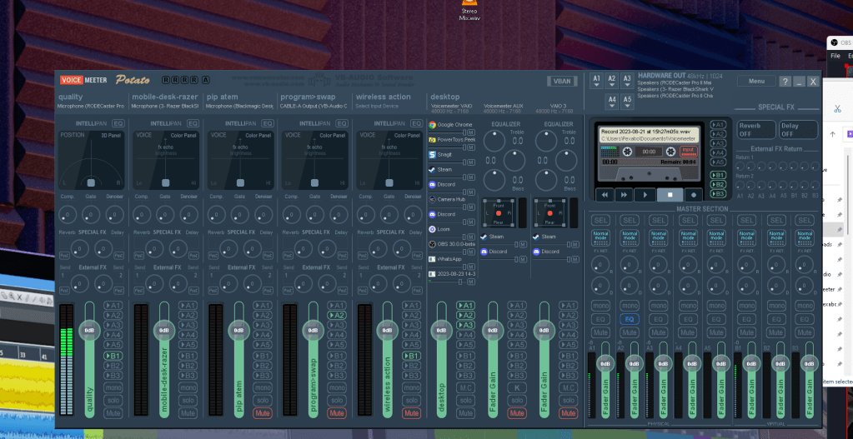The height and width of the screenshot is (439, 853).
Task: Click the Camera Hub app icon
Action: click(432, 199)
